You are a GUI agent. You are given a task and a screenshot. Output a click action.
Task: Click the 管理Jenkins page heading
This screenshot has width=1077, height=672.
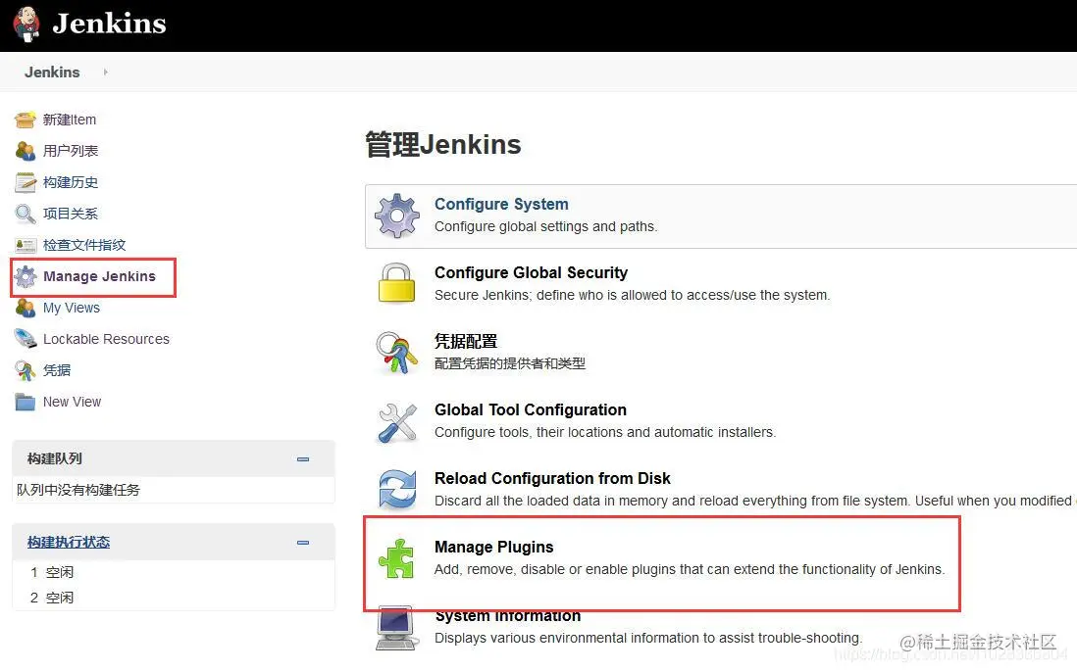tap(443, 145)
